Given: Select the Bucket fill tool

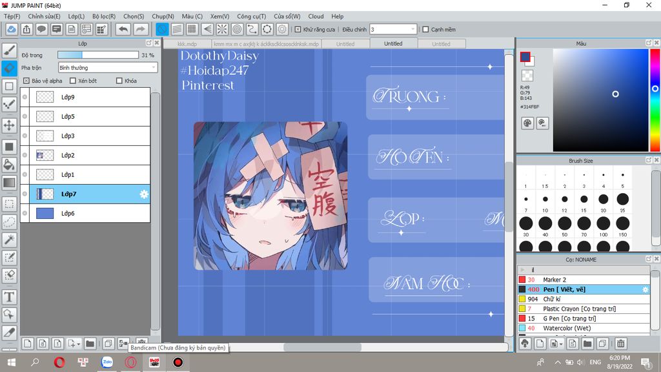Looking at the screenshot, I should pos(9,165).
